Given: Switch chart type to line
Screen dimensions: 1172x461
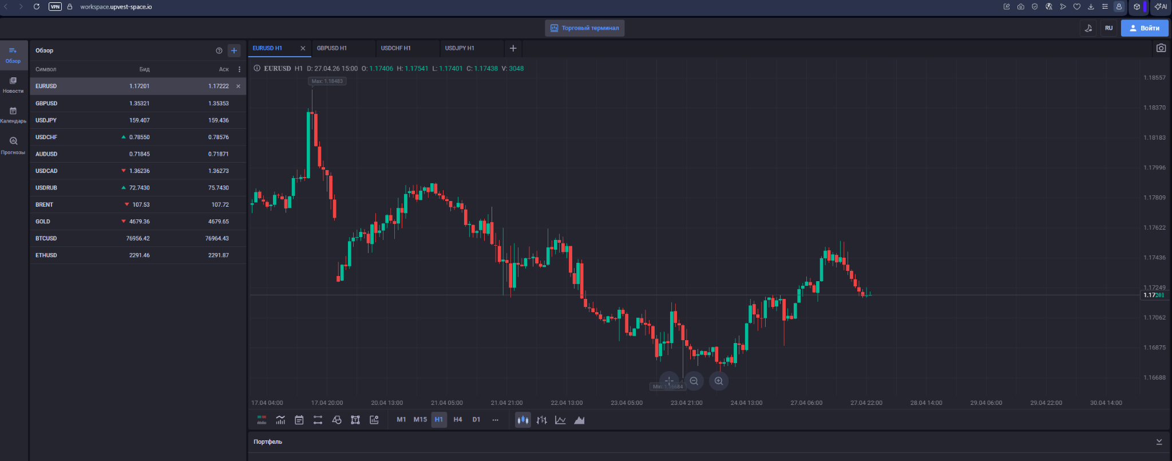Looking at the screenshot, I should pos(561,420).
